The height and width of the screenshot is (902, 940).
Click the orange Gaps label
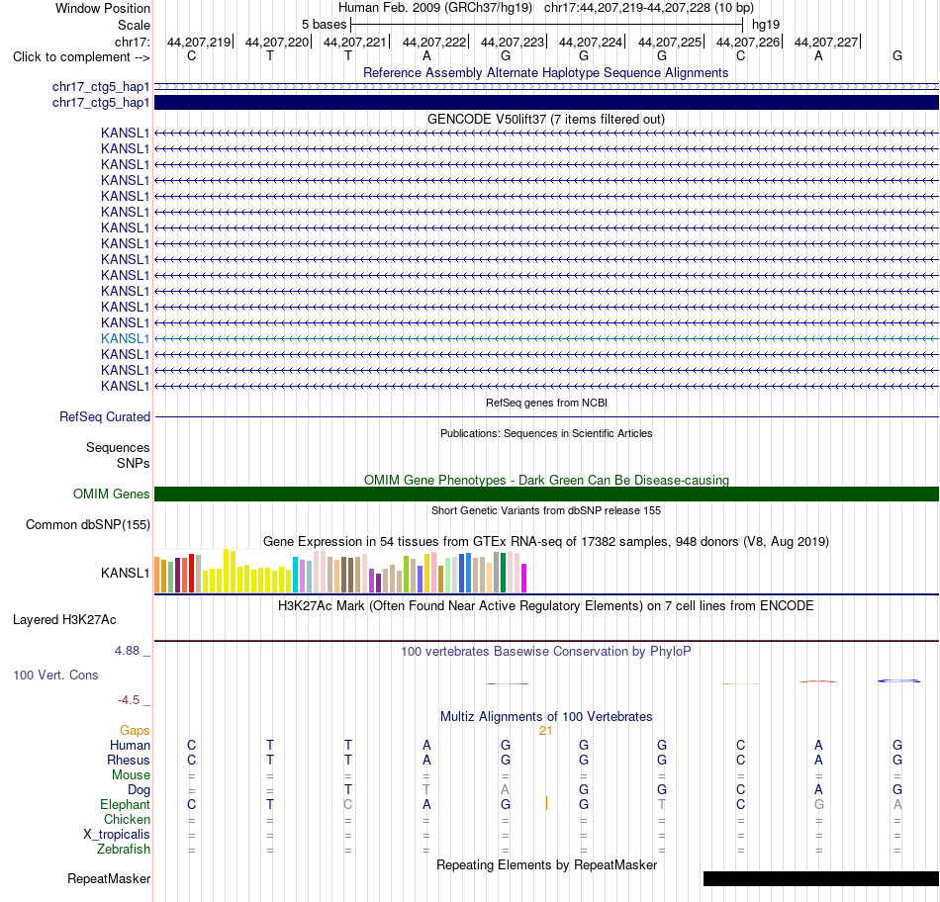click(x=135, y=731)
